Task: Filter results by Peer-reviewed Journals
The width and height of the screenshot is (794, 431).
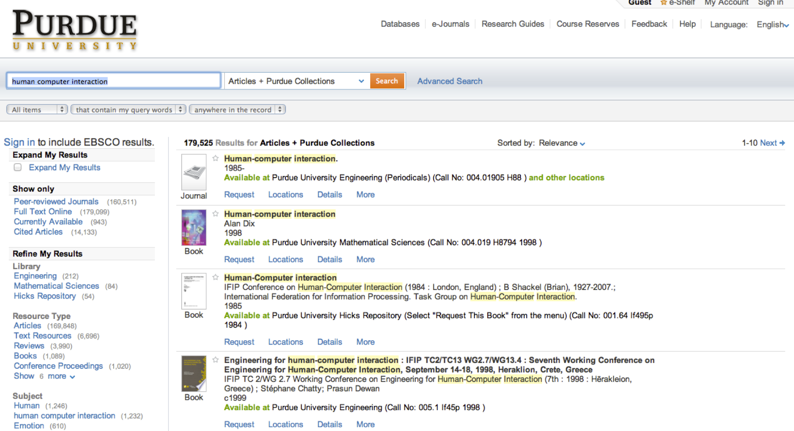Action: 56,201
